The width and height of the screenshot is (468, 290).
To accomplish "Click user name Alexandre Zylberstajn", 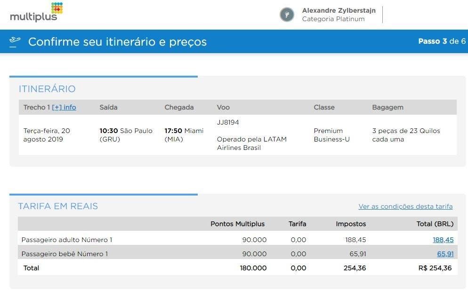I will (339, 10).
